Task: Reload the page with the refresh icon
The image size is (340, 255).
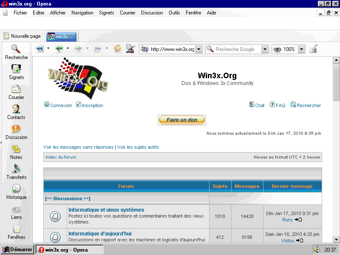Action: (118, 48)
